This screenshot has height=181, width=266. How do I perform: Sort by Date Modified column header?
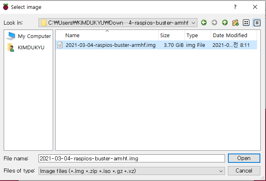pyautogui.click(x=234, y=35)
